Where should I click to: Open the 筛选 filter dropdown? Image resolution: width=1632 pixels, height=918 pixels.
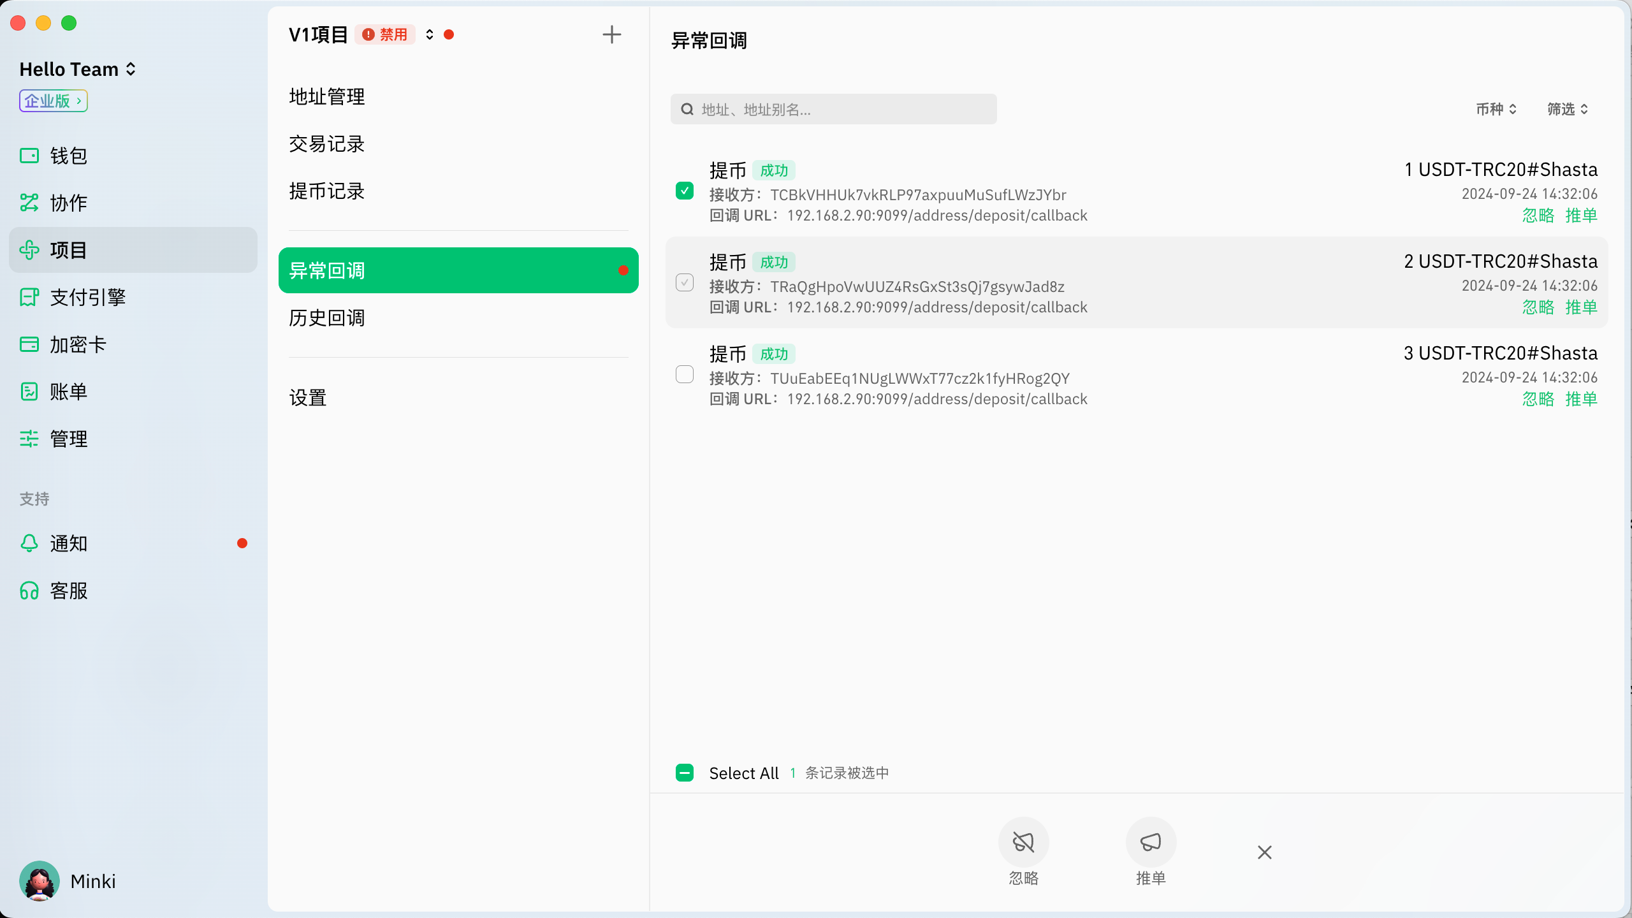pyautogui.click(x=1567, y=109)
